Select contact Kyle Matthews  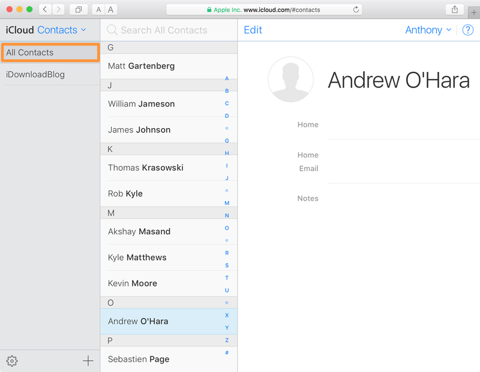[169, 258]
